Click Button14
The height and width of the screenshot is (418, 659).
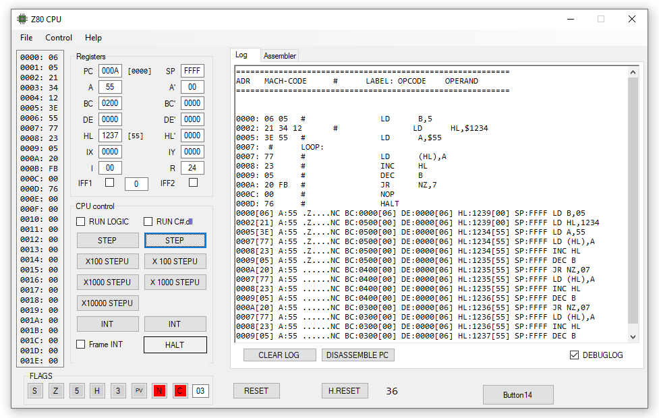click(x=518, y=395)
